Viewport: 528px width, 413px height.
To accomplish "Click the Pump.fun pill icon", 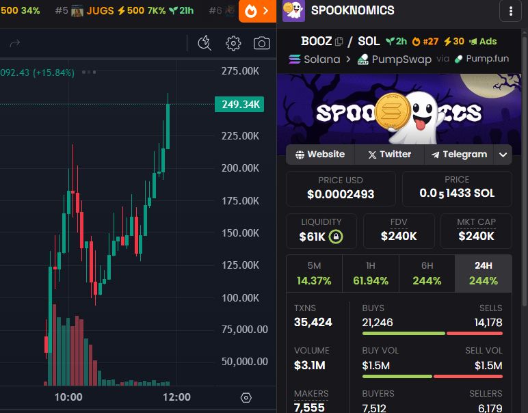I will [x=458, y=59].
